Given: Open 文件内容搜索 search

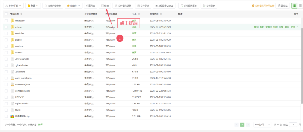Looking at the screenshot, I should pyautogui.click(x=53, y=6).
